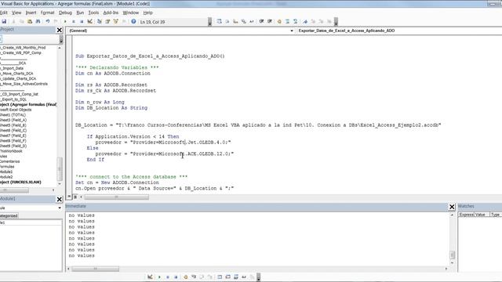Toggle Design Mode in the bottom Debug toolbar
Image resolution: width=502 pixels, height=282 pixels.
(x=150, y=277)
